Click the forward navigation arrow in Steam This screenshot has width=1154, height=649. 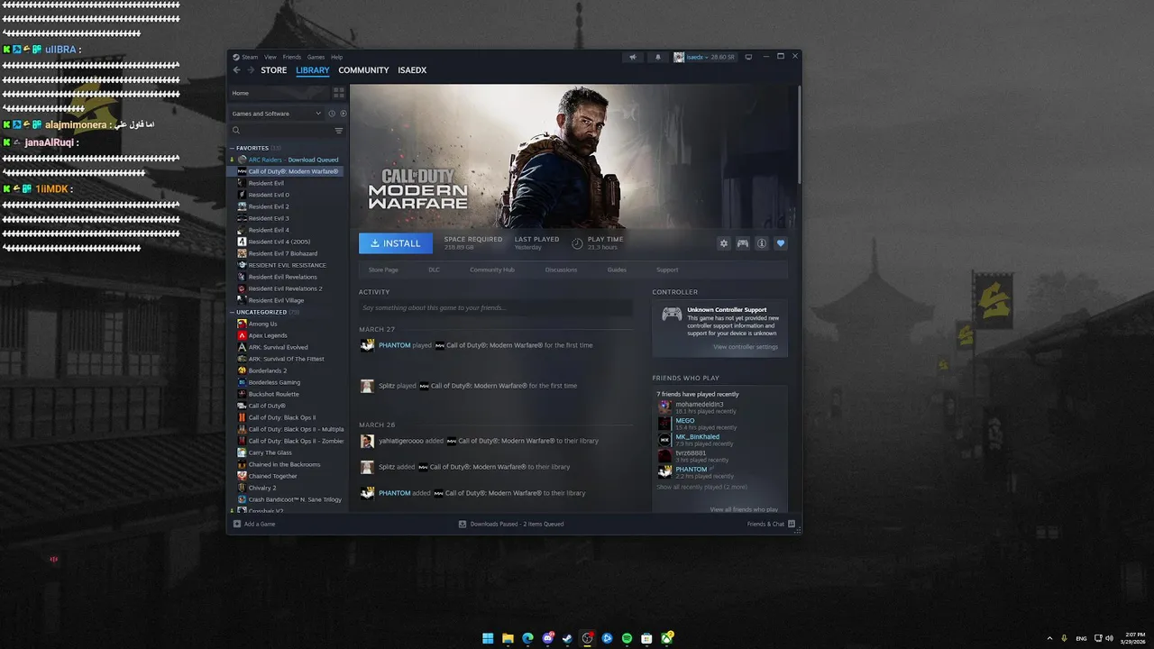coord(251,70)
